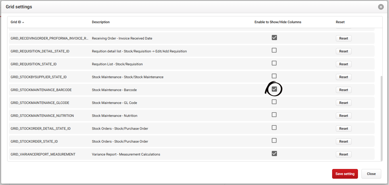This screenshot has height=185, width=389.
Task: Check the GRID_STOCKORDER_DETAIL_STATE_ID checkbox
Action: click(x=274, y=128)
